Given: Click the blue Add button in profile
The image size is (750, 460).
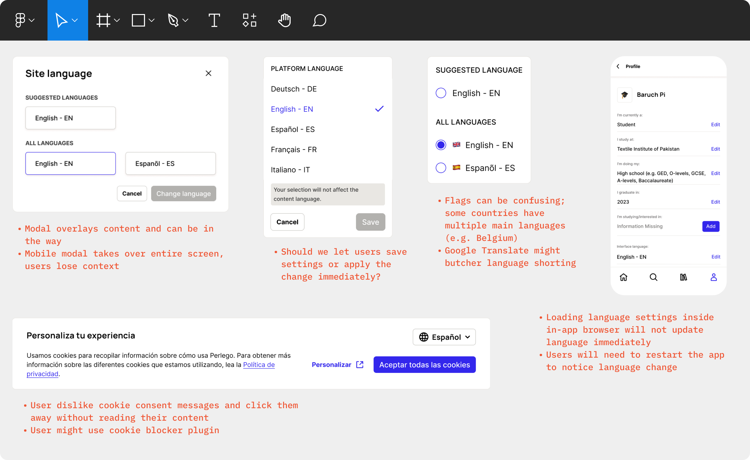Looking at the screenshot, I should click(x=711, y=226).
